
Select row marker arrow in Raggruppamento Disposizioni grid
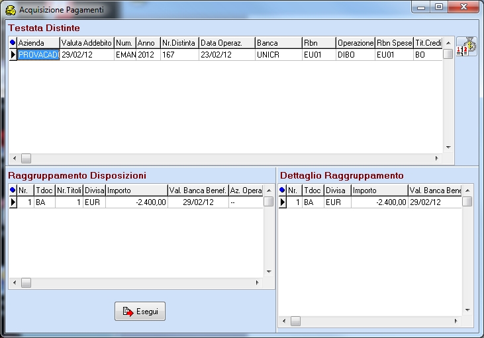point(13,202)
